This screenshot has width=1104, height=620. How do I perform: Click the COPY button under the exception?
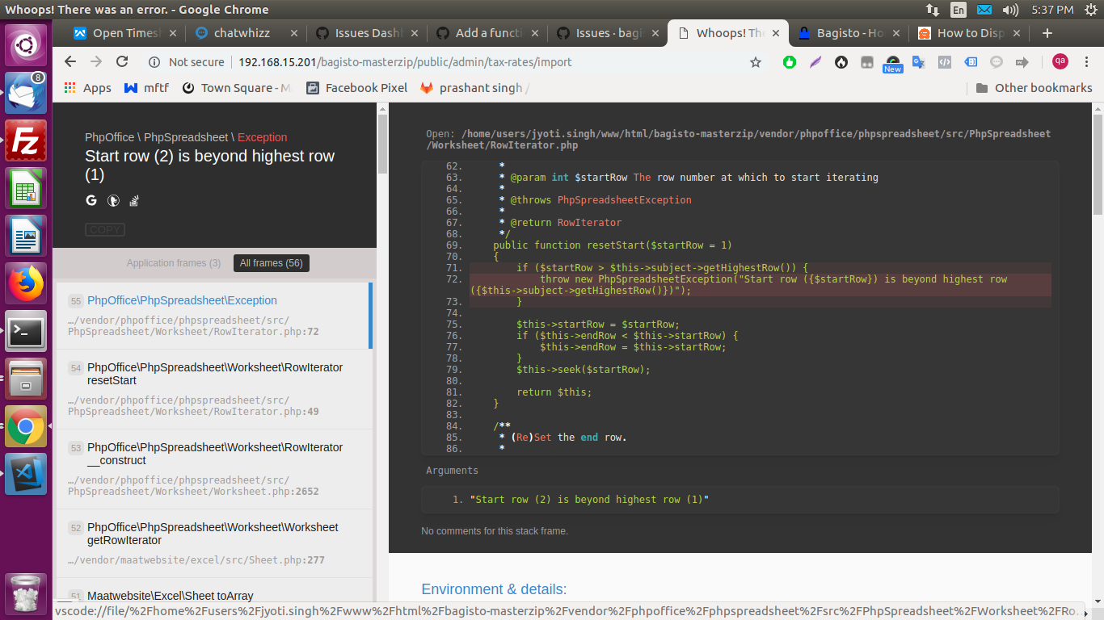105,230
